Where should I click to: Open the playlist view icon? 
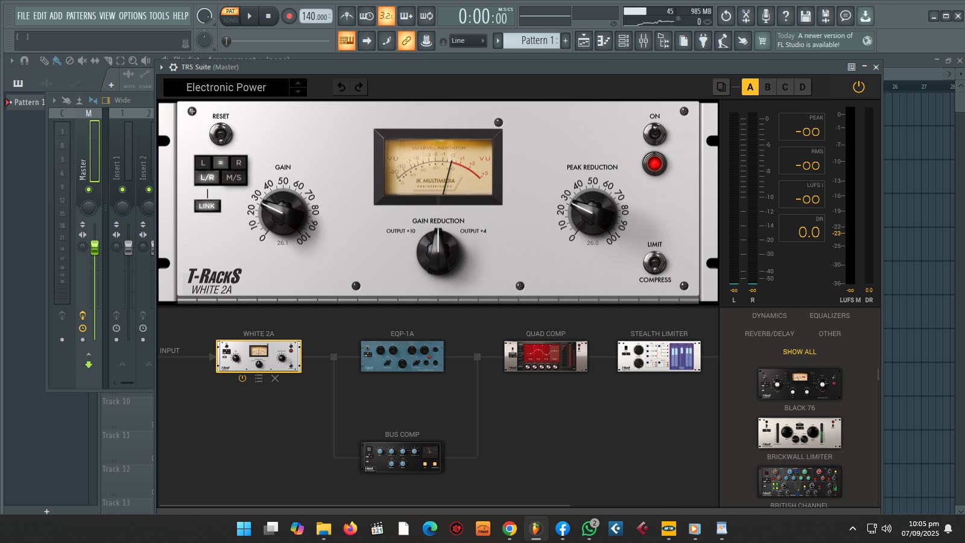(x=584, y=40)
